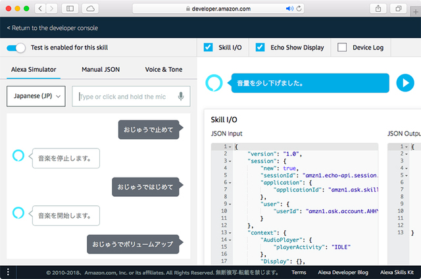Click the three-dot menu in the footer
Image resolution: width=421 pixels, height=279 pixels.
point(8,272)
